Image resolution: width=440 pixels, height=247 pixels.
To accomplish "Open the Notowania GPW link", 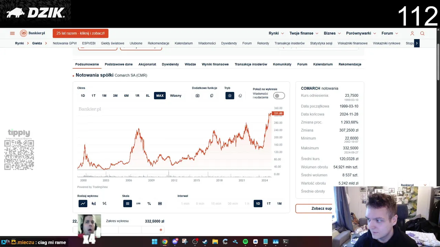I will tap(65, 43).
